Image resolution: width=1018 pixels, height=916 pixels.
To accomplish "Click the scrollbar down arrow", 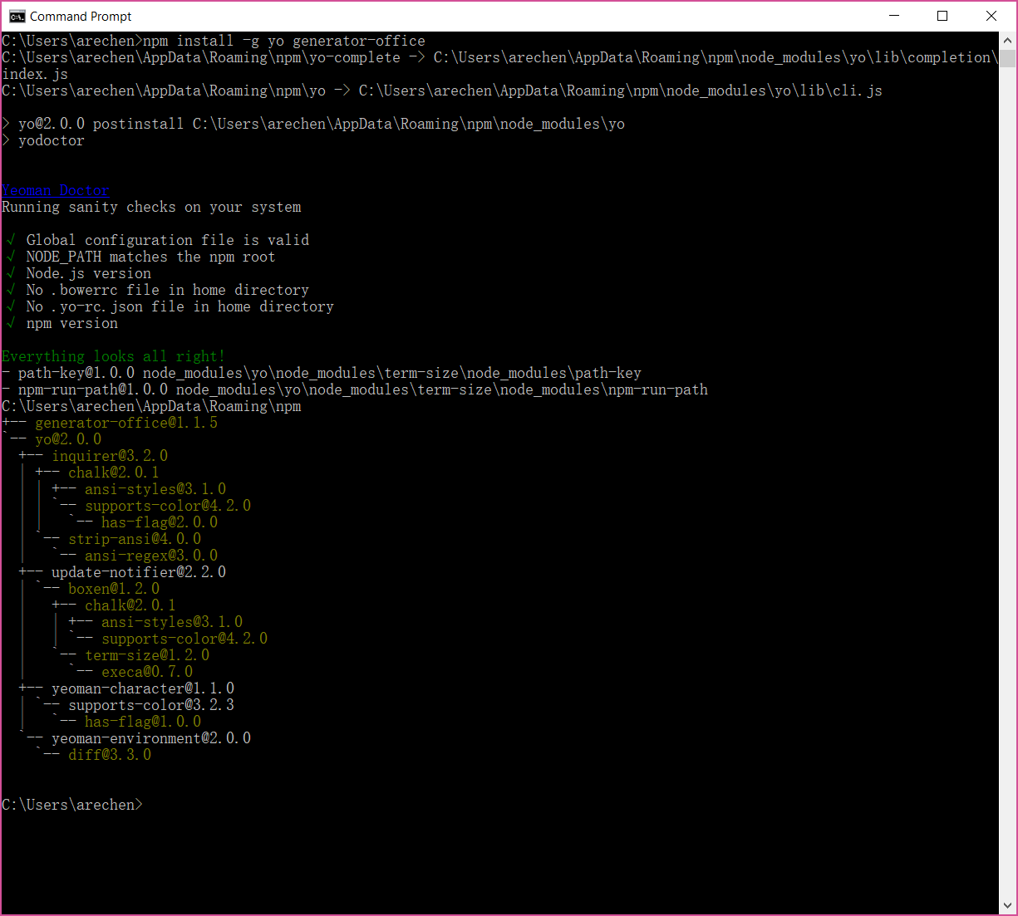I will [x=1006, y=904].
